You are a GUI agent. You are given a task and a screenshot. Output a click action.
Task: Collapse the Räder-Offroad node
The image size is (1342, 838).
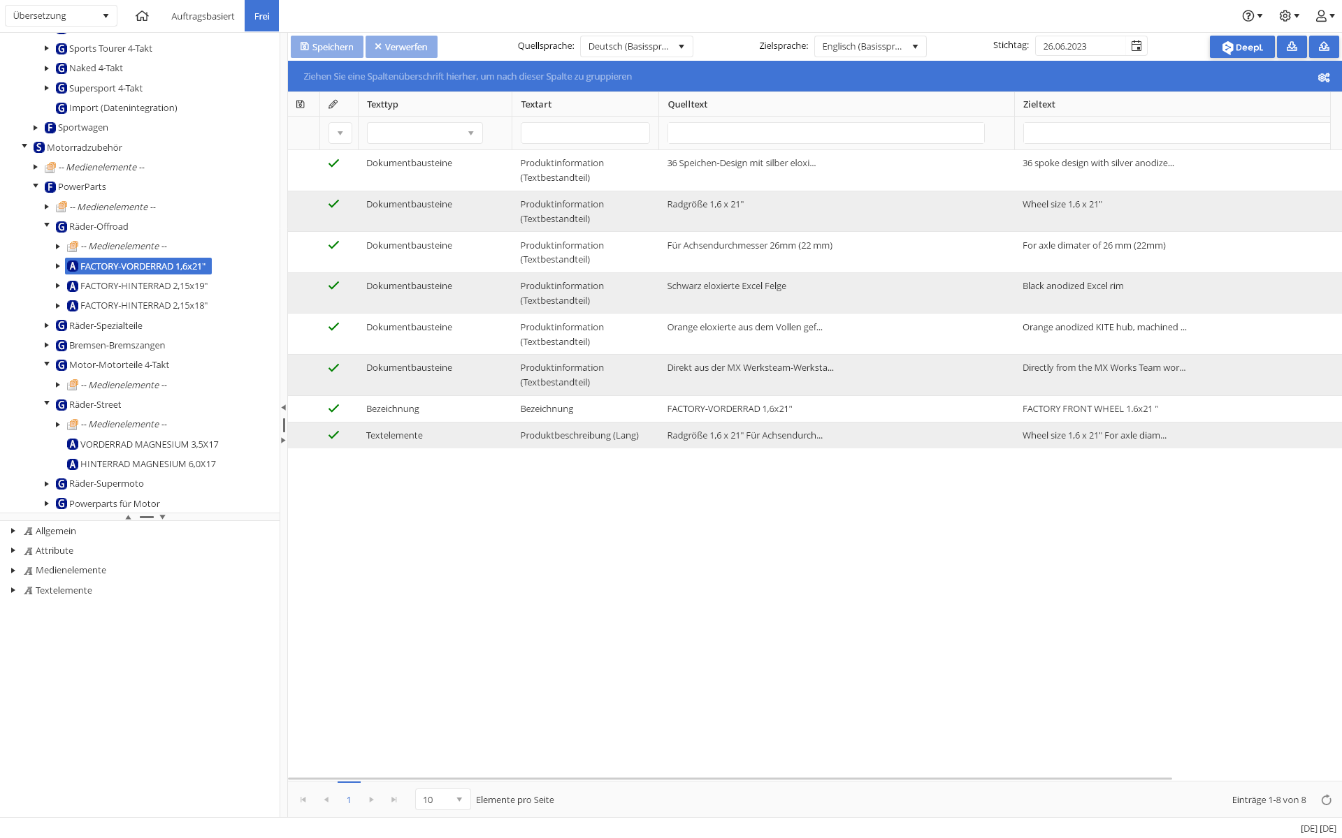coord(47,226)
